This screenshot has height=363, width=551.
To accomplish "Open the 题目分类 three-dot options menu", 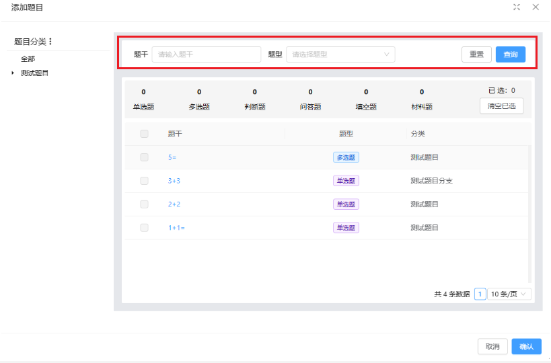I will click(x=50, y=42).
